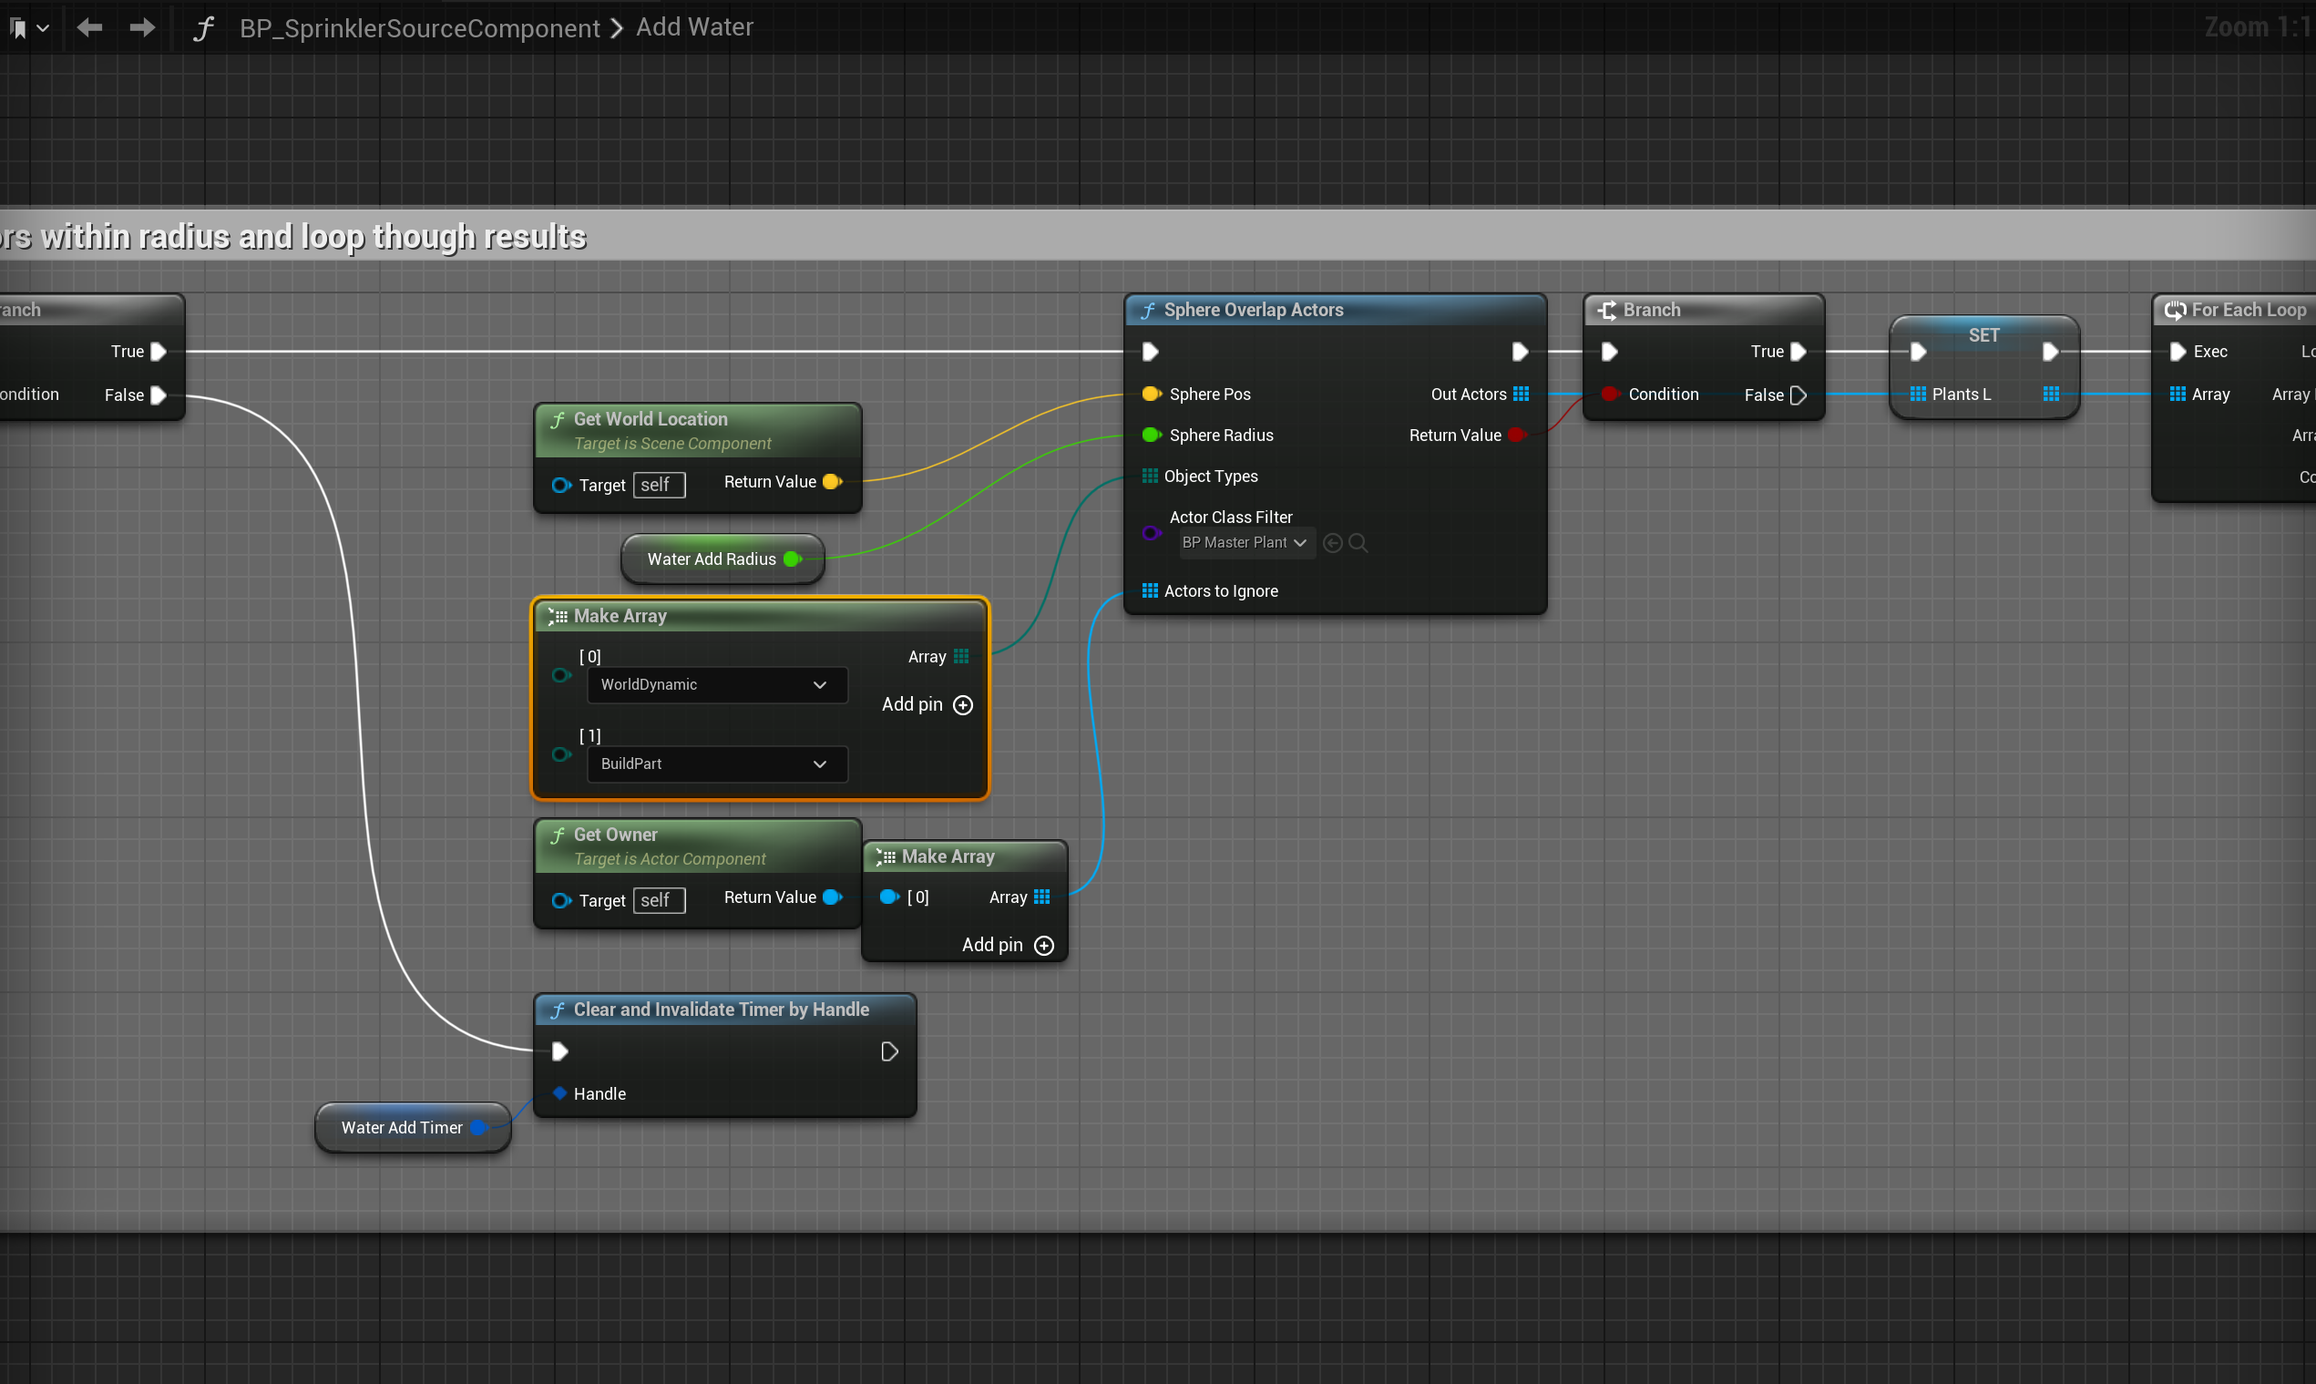The height and width of the screenshot is (1384, 2316).
Task: Click the browse magnifier icon next to BP Master Plant
Action: [1358, 543]
